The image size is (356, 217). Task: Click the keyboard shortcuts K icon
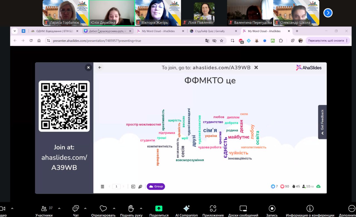(x=133, y=187)
